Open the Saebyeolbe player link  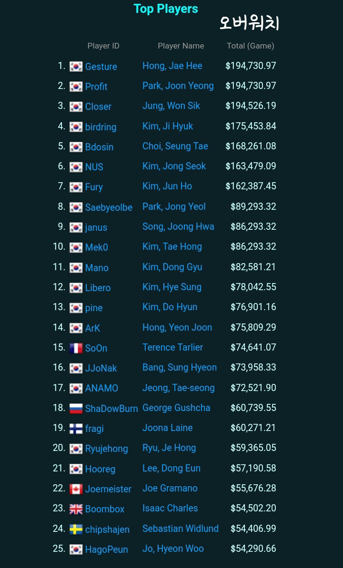[x=109, y=207]
